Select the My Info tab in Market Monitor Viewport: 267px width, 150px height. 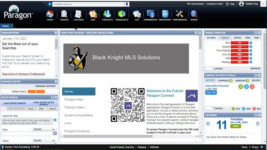(212, 38)
